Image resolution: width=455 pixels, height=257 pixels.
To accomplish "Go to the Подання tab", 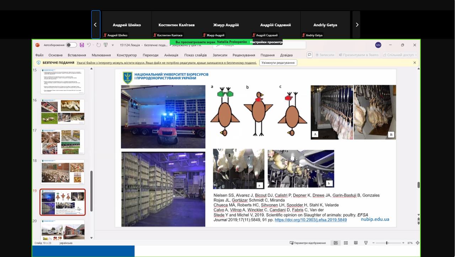I will (x=267, y=55).
